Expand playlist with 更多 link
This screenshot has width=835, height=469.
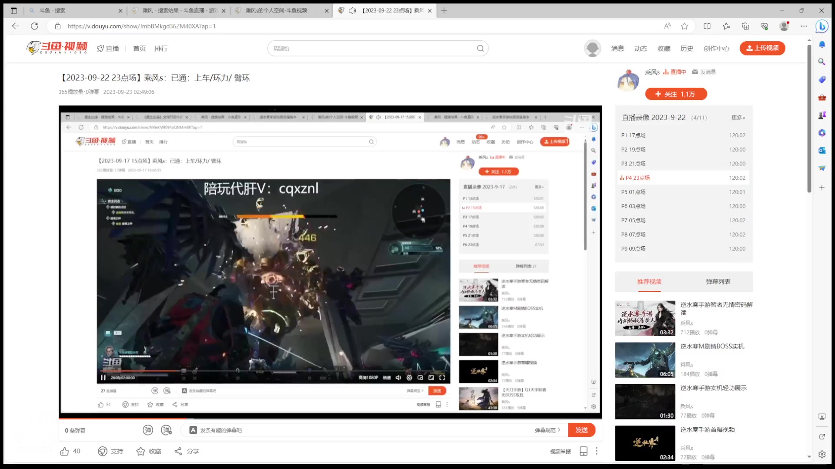pyautogui.click(x=738, y=118)
